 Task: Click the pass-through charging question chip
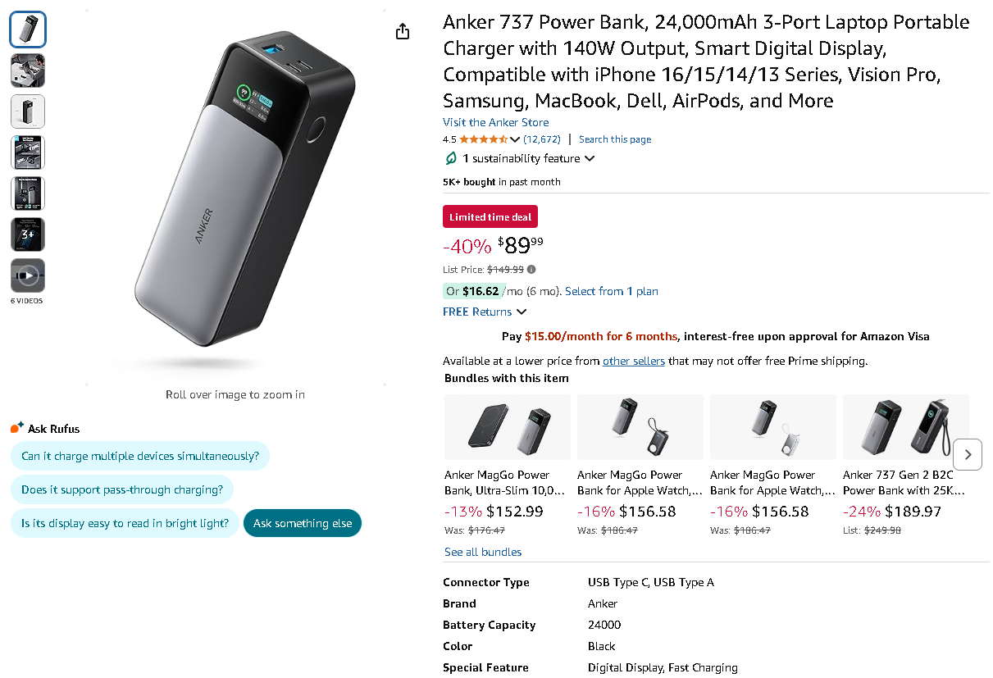pos(121,489)
